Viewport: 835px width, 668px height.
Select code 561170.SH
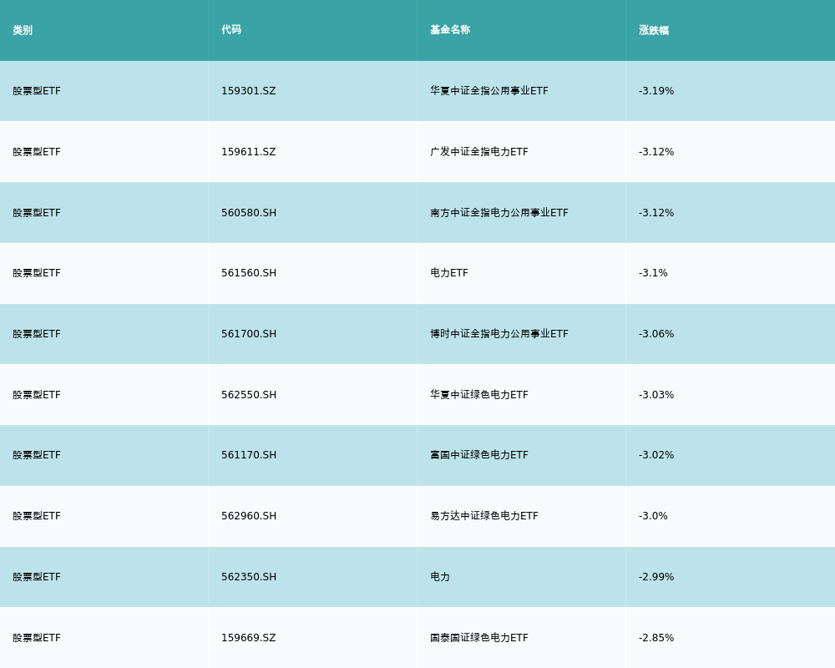[249, 455]
